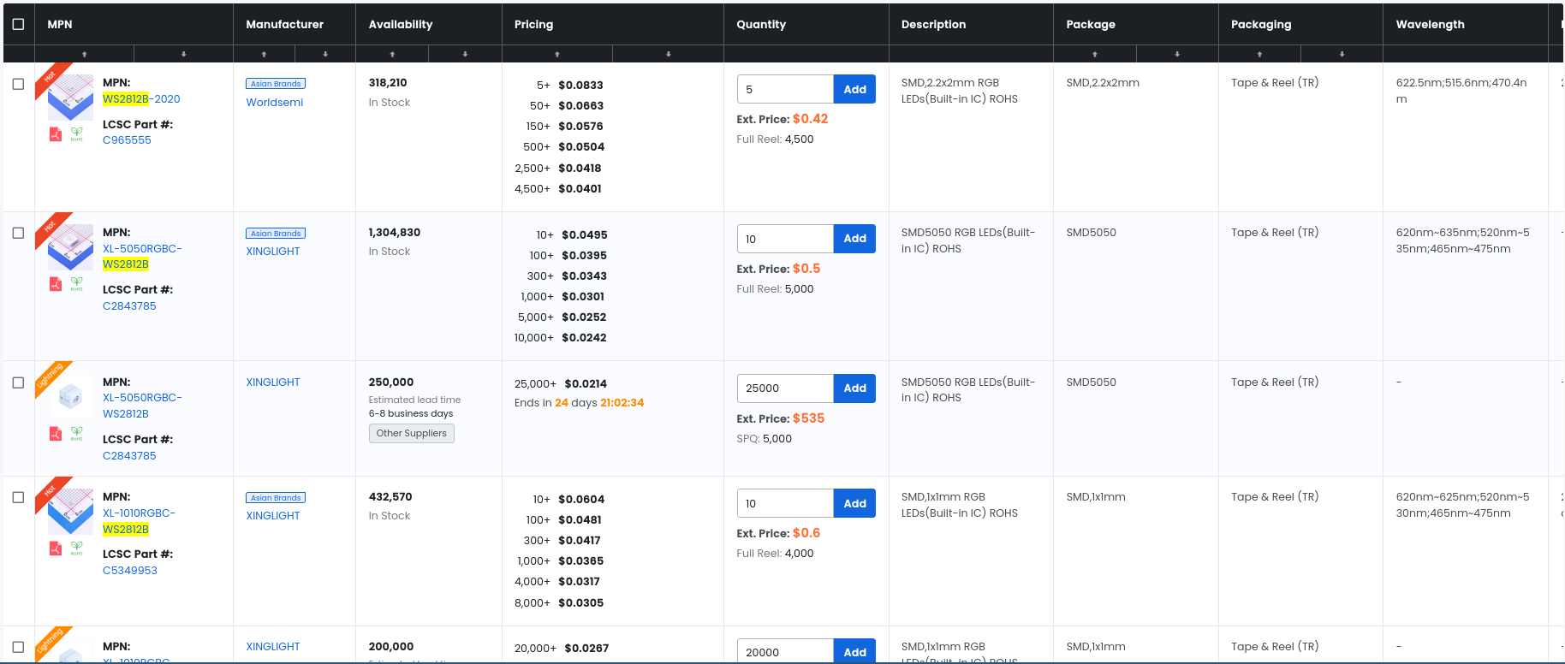The width and height of the screenshot is (1565, 664).
Task: Click the RoHS leaf icon for WS2812B-2020
Action: point(77,134)
